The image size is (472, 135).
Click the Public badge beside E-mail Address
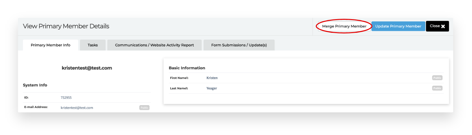click(144, 108)
